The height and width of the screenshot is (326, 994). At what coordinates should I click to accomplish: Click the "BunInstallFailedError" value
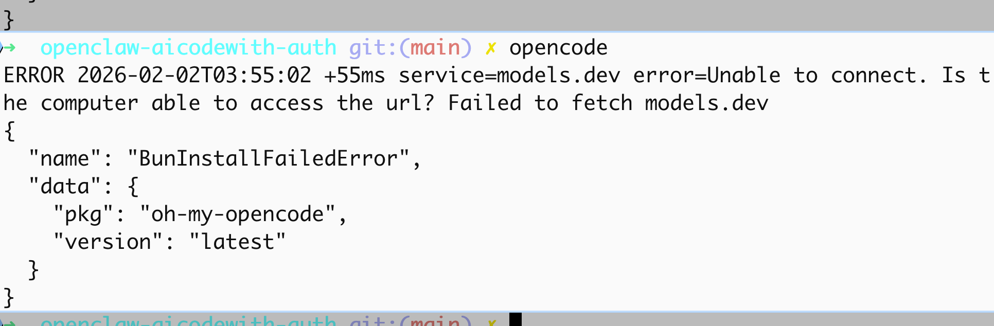pyautogui.click(x=269, y=159)
